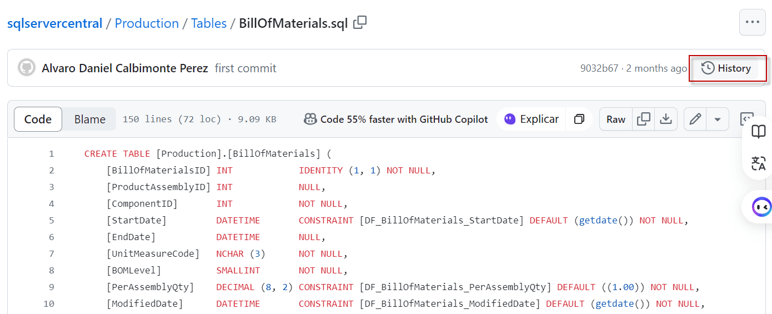Navigate to the Production folder breadcrumb
This screenshot has width=772, height=314.
point(147,23)
